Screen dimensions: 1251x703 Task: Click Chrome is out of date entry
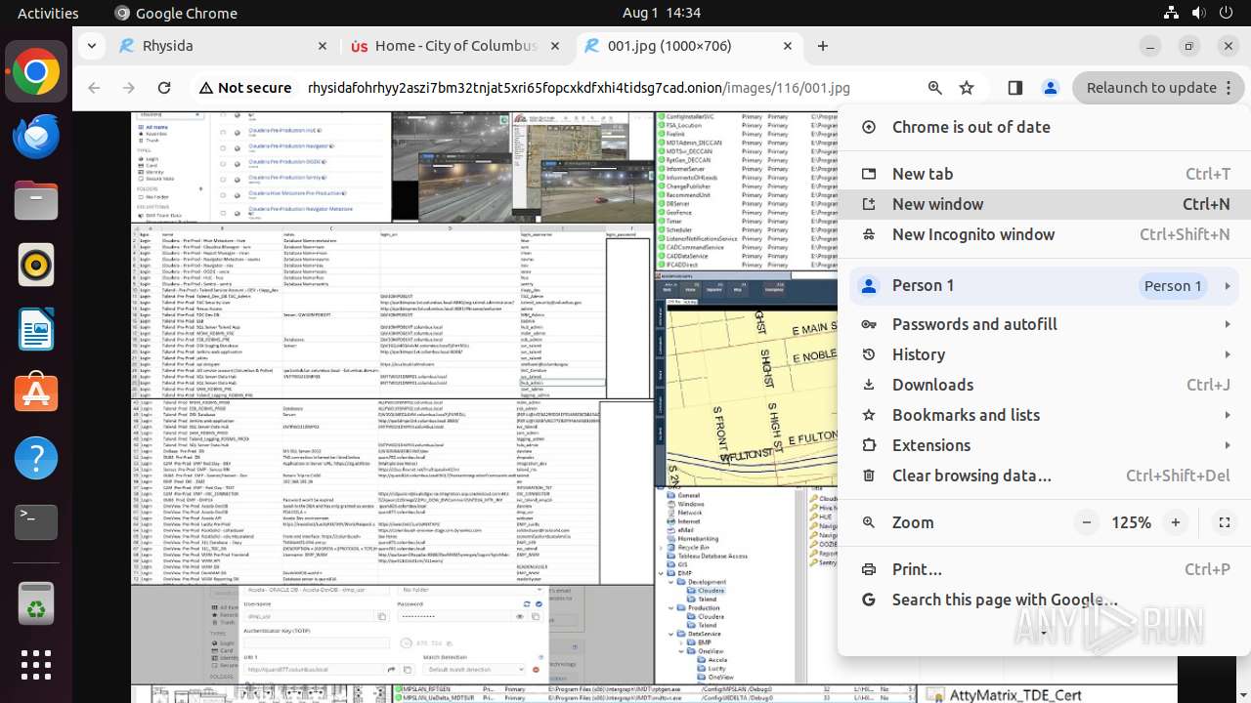tap(1044, 127)
